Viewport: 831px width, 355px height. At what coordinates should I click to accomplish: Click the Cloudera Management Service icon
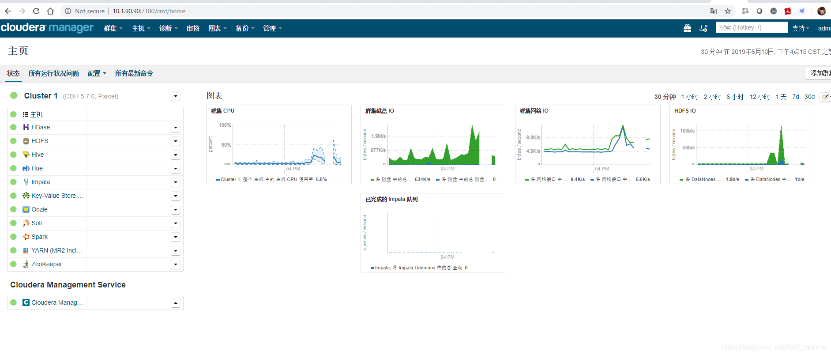pyautogui.click(x=26, y=302)
